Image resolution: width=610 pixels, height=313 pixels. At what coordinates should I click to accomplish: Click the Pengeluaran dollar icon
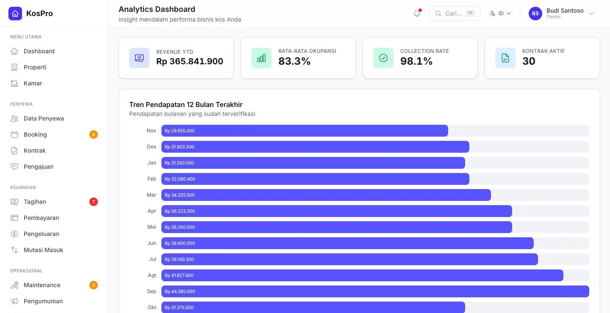[x=14, y=234]
